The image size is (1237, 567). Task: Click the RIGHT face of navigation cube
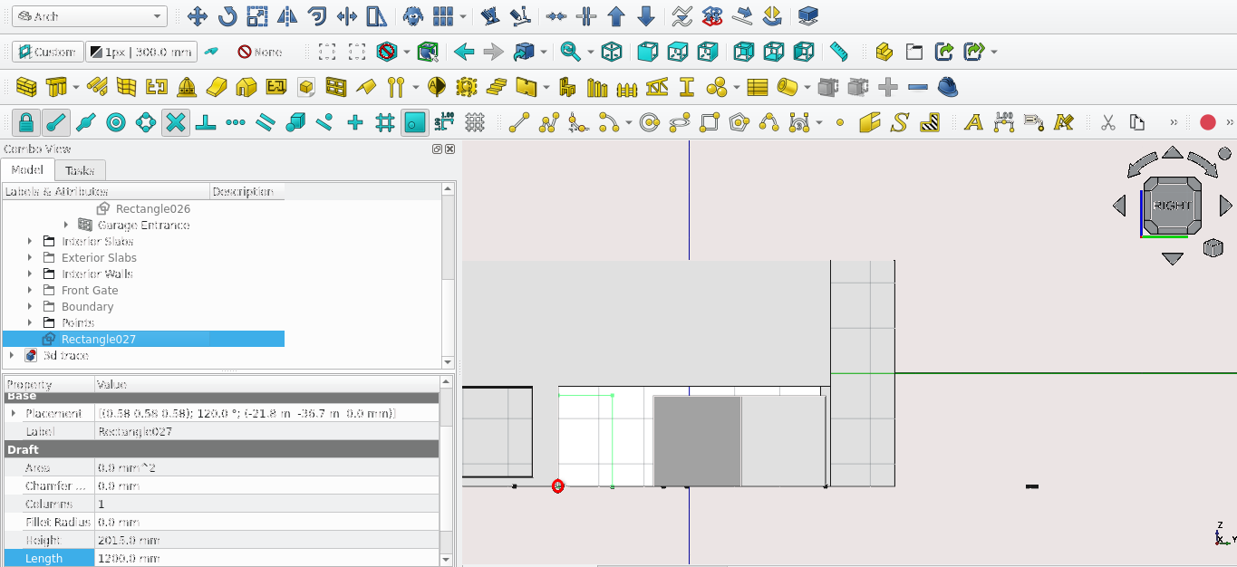tap(1172, 206)
